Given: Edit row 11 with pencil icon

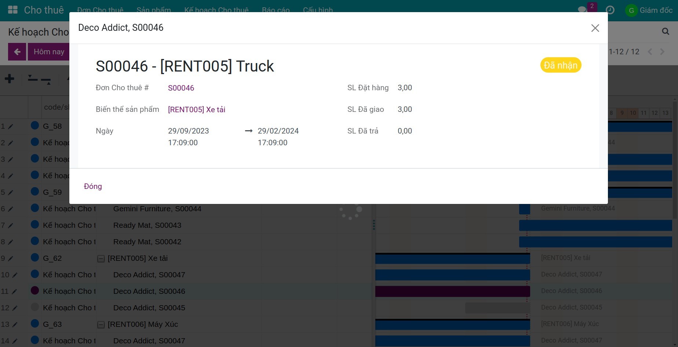Looking at the screenshot, I should pos(14,292).
